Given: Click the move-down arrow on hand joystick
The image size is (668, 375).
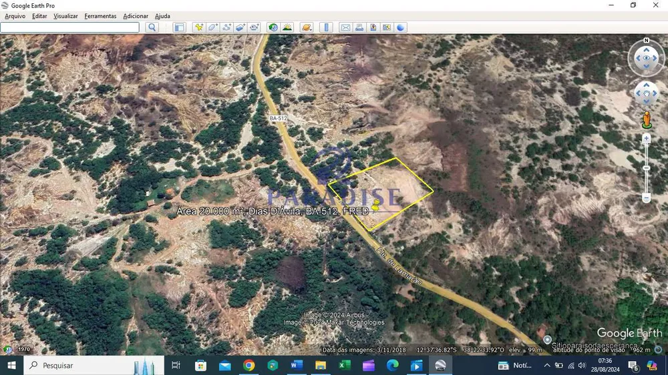Looking at the screenshot, I should point(646,101).
